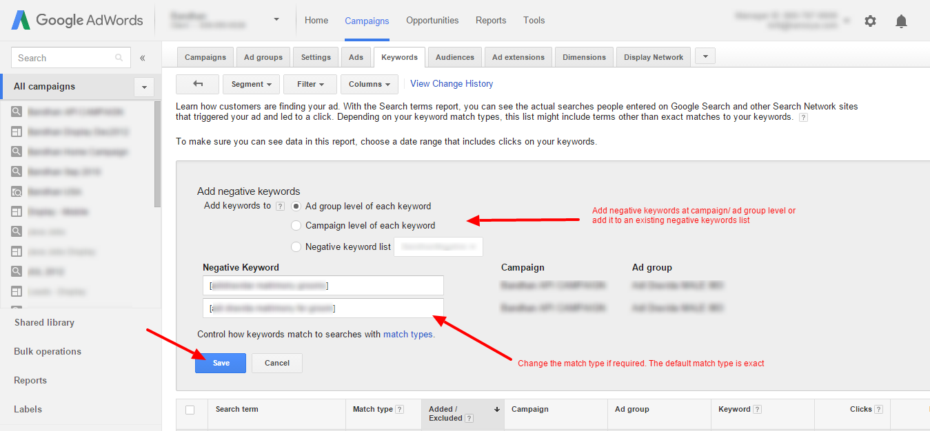Switch to the Ads tab

click(x=356, y=57)
